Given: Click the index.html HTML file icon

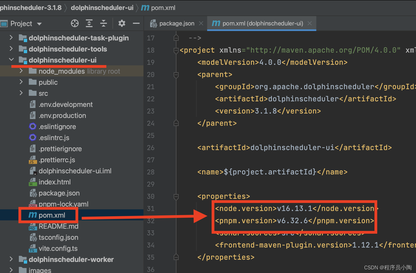Looking at the screenshot, I should (33, 182).
